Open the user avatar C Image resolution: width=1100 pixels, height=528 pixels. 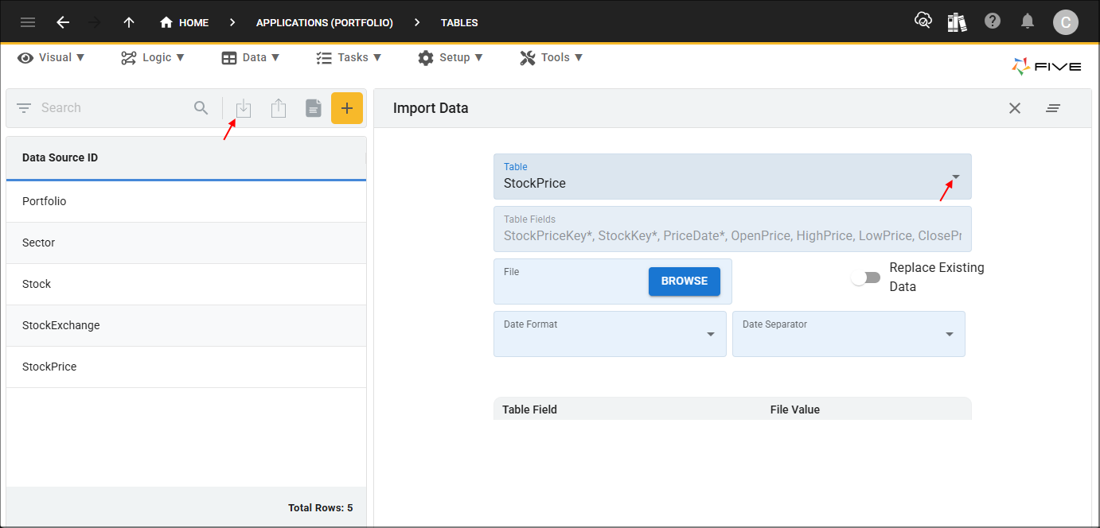click(x=1066, y=22)
